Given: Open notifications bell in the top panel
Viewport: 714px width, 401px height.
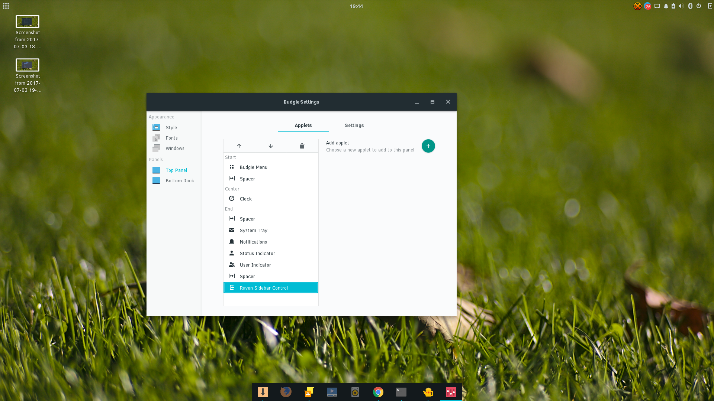Looking at the screenshot, I should click(x=666, y=6).
